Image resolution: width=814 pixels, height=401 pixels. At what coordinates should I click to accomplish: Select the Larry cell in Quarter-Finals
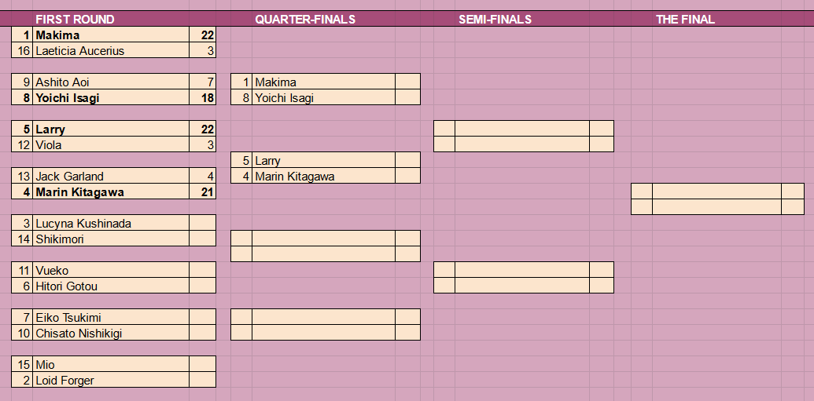(323, 160)
